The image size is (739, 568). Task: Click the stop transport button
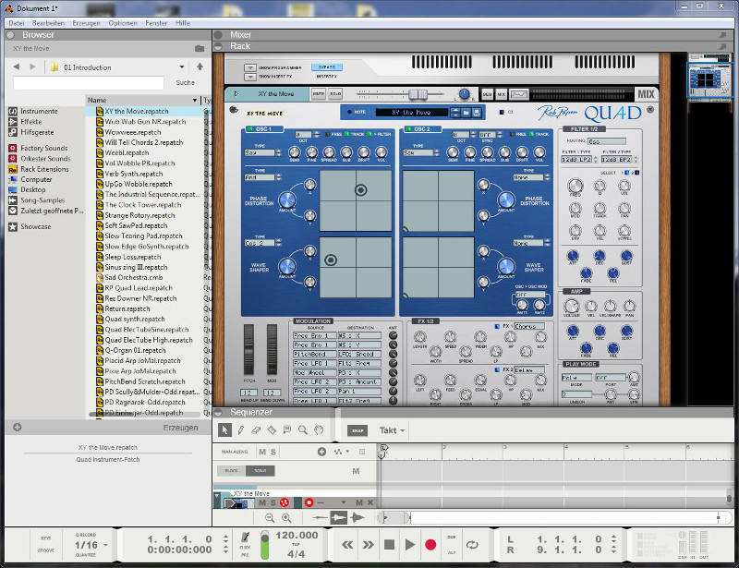pyautogui.click(x=389, y=545)
